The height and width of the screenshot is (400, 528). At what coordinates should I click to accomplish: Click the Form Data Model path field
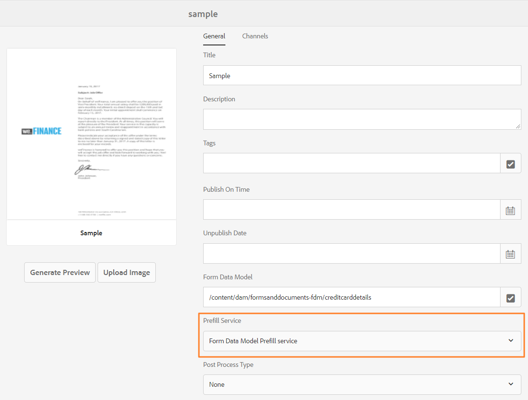click(351, 298)
